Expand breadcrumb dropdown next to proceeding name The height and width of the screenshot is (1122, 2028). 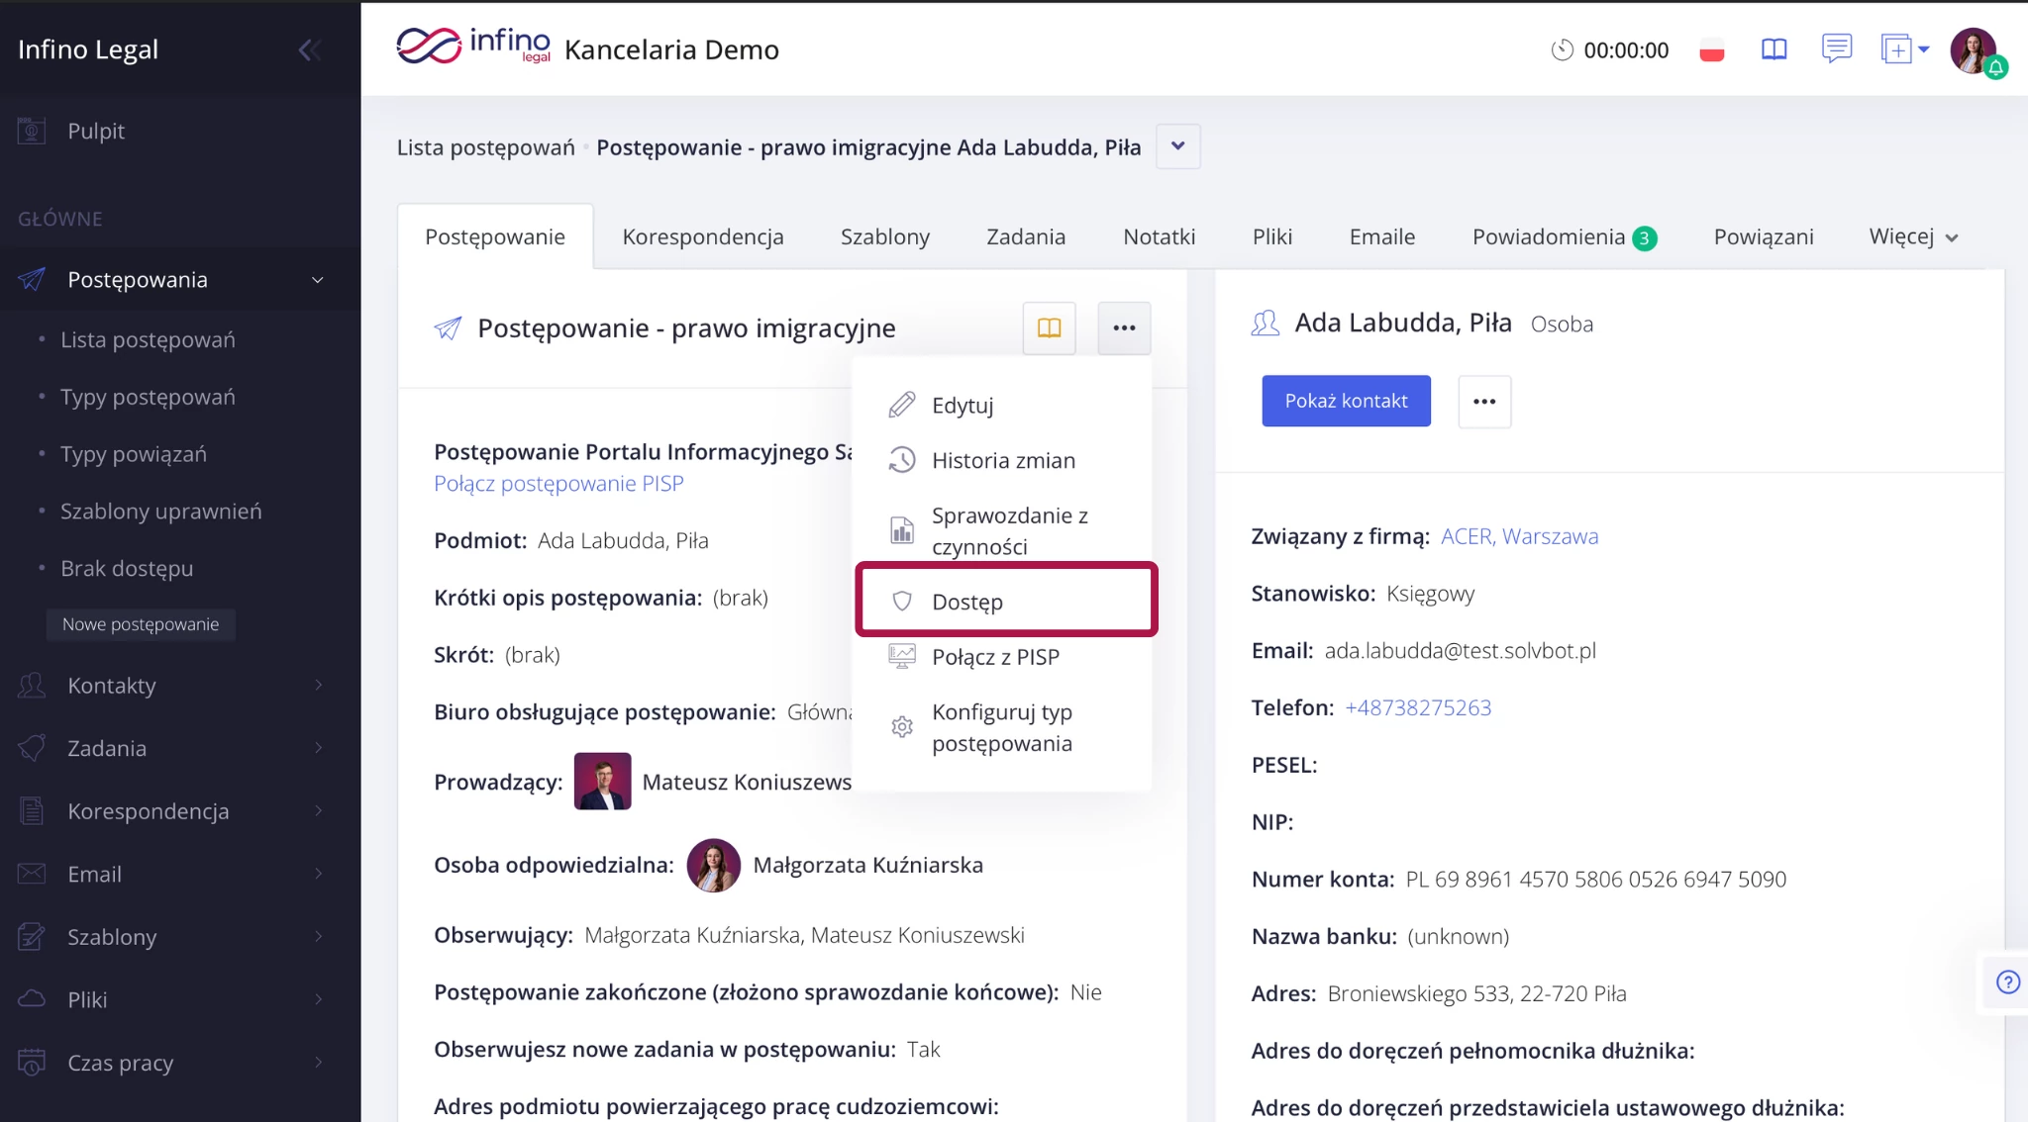point(1177,146)
